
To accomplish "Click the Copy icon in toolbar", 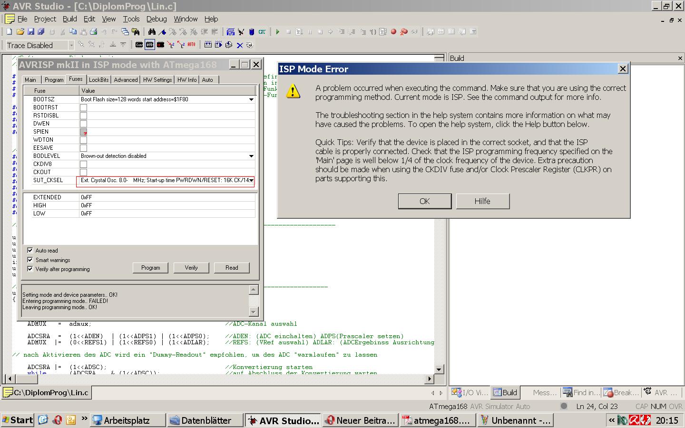I will (73, 32).
